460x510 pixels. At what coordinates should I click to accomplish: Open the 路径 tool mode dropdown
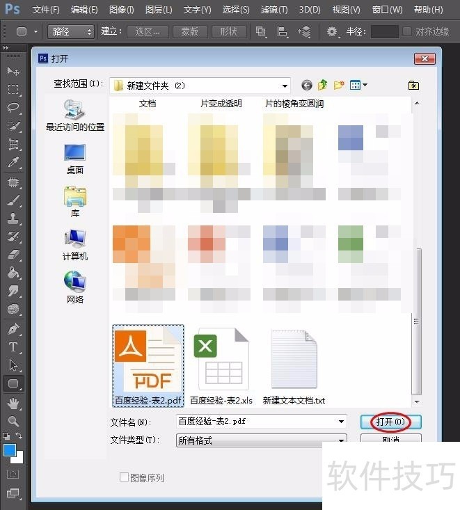tap(71, 31)
